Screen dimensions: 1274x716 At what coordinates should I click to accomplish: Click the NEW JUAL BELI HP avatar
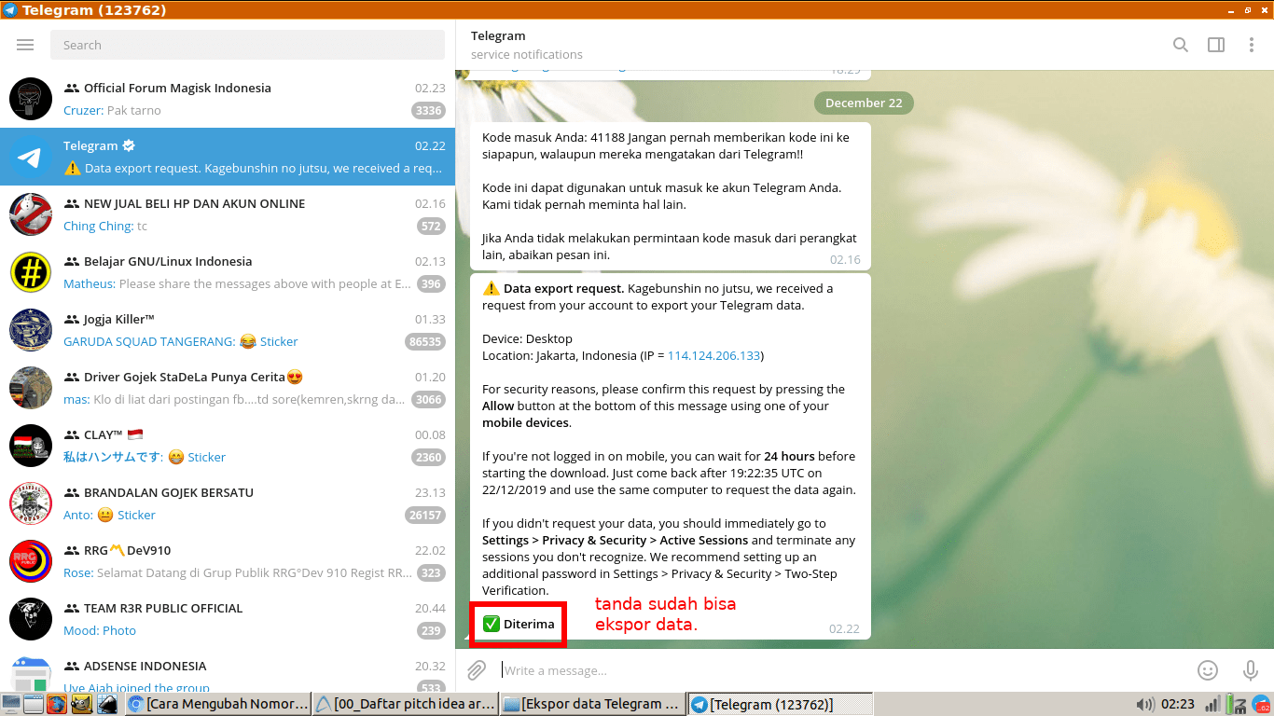[31, 214]
